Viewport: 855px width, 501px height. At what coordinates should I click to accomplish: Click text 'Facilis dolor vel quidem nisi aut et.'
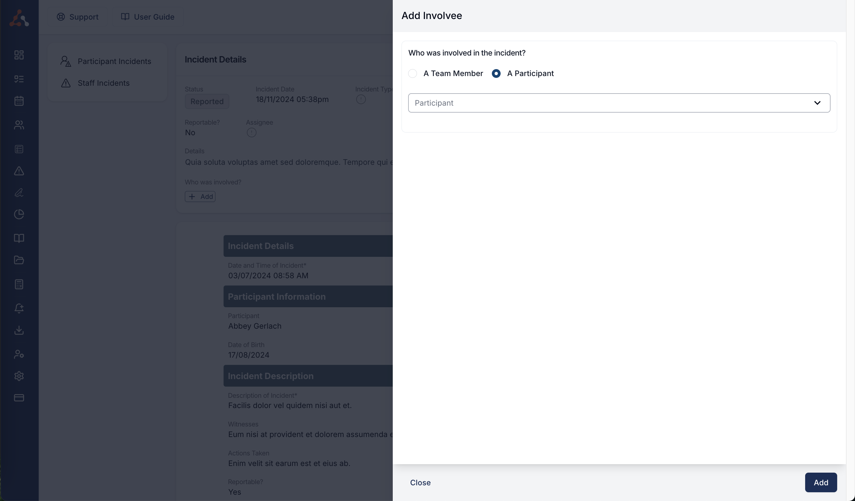coord(290,405)
